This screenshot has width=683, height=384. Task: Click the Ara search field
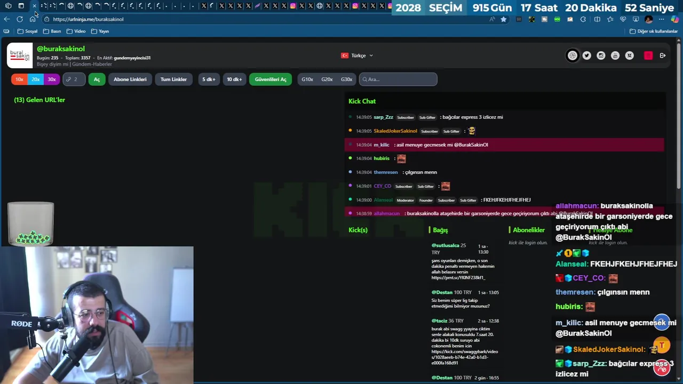coord(398,79)
